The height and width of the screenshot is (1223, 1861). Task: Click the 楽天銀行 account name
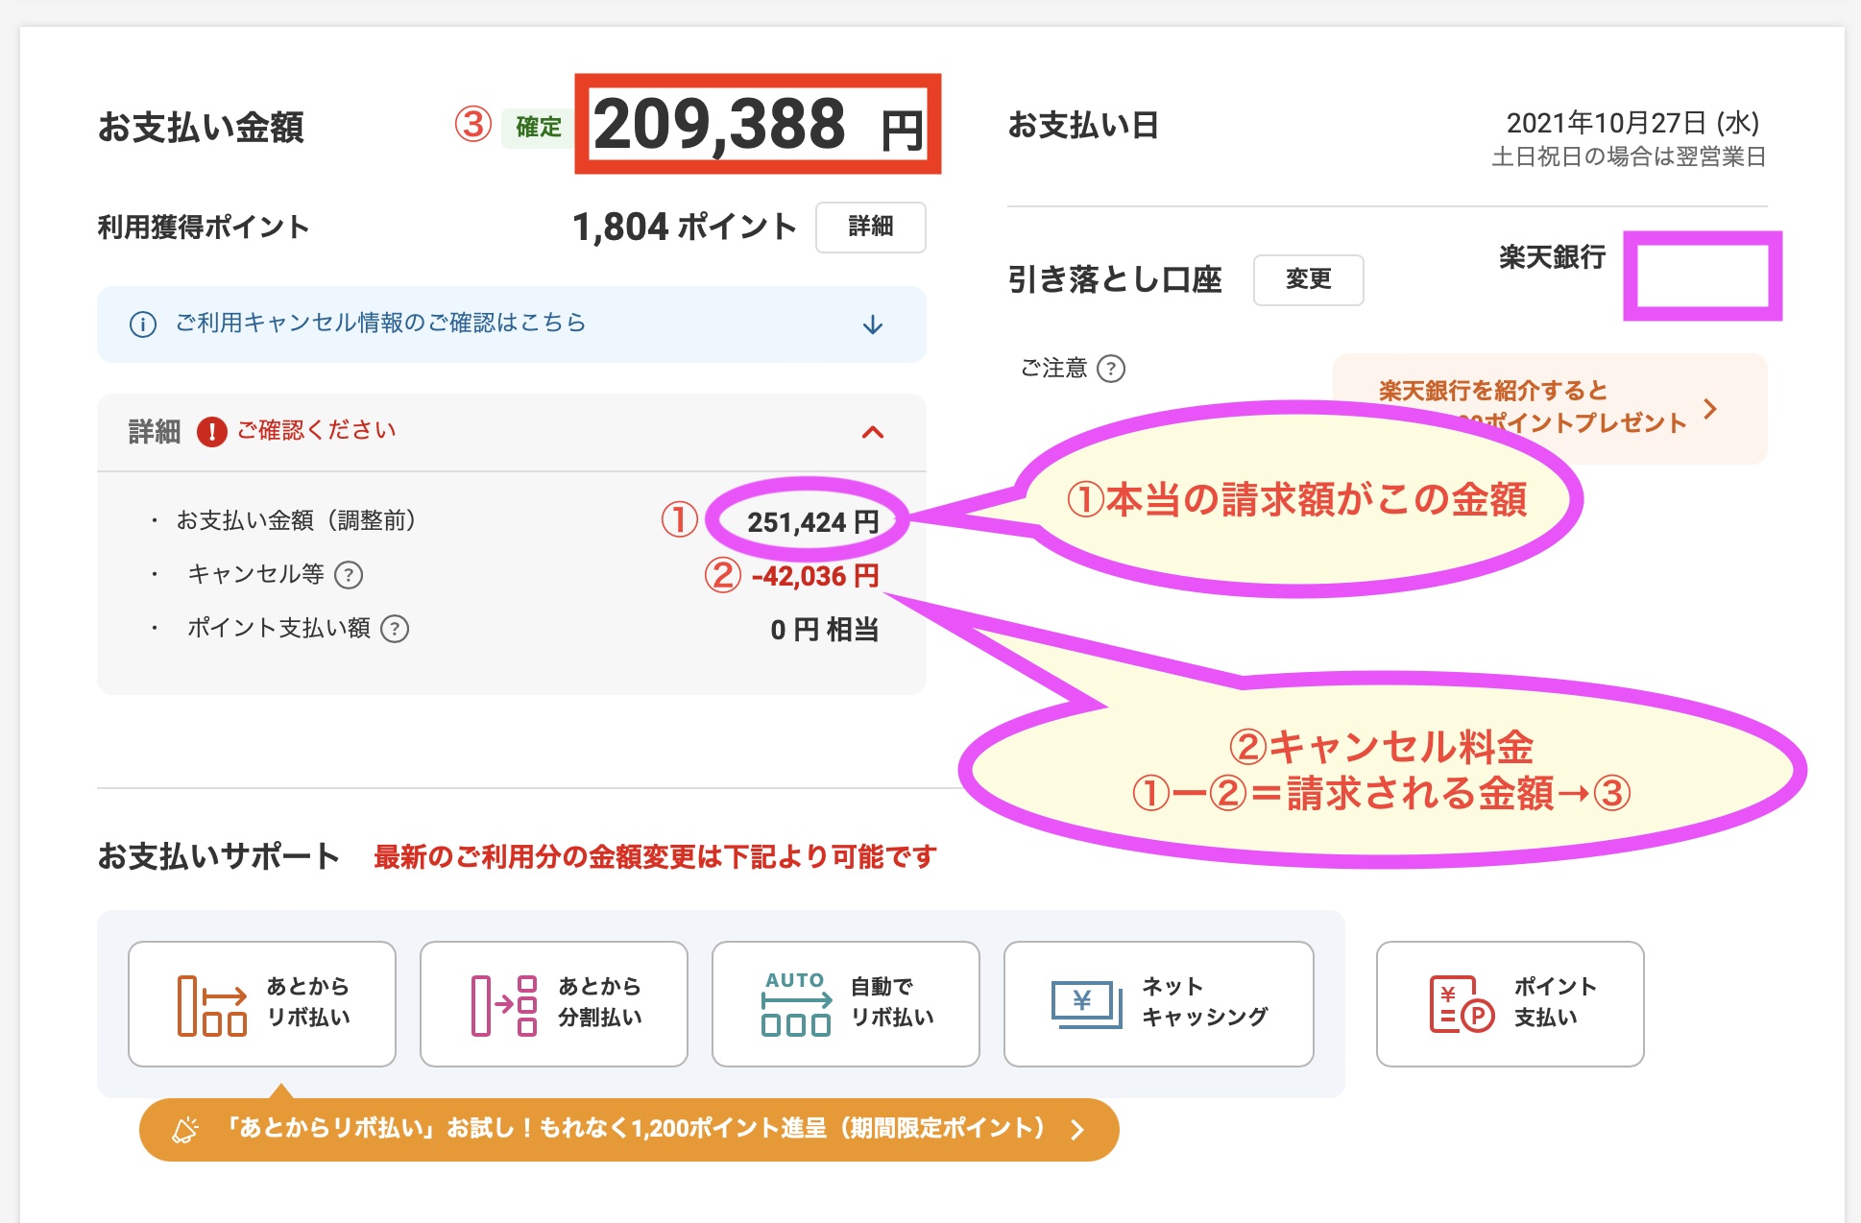click(x=1552, y=257)
